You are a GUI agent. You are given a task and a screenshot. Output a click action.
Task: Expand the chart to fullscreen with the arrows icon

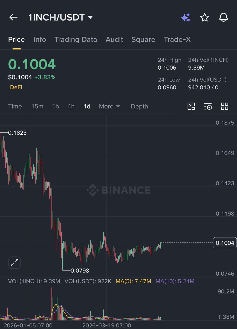(15, 263)
